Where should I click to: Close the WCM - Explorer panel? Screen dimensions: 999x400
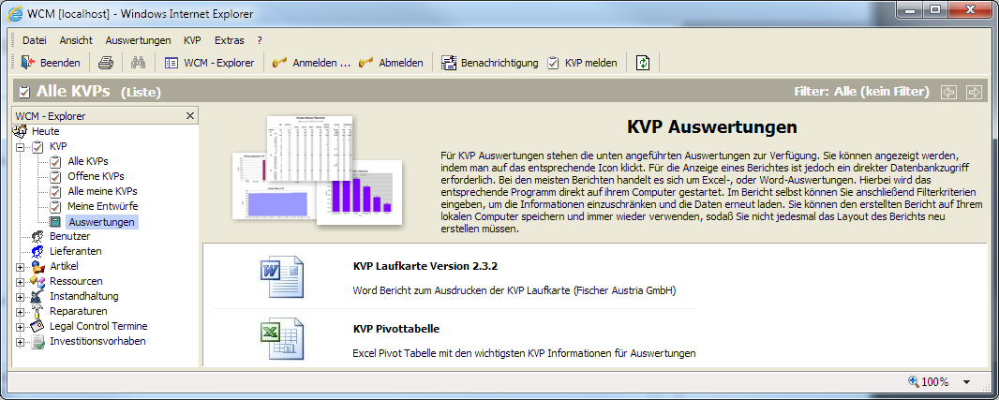190,115
